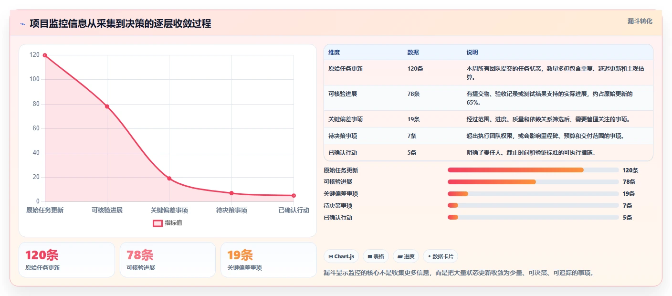
Task: Click the chart data point for 关键偏差事项
Action: (169, 179)
